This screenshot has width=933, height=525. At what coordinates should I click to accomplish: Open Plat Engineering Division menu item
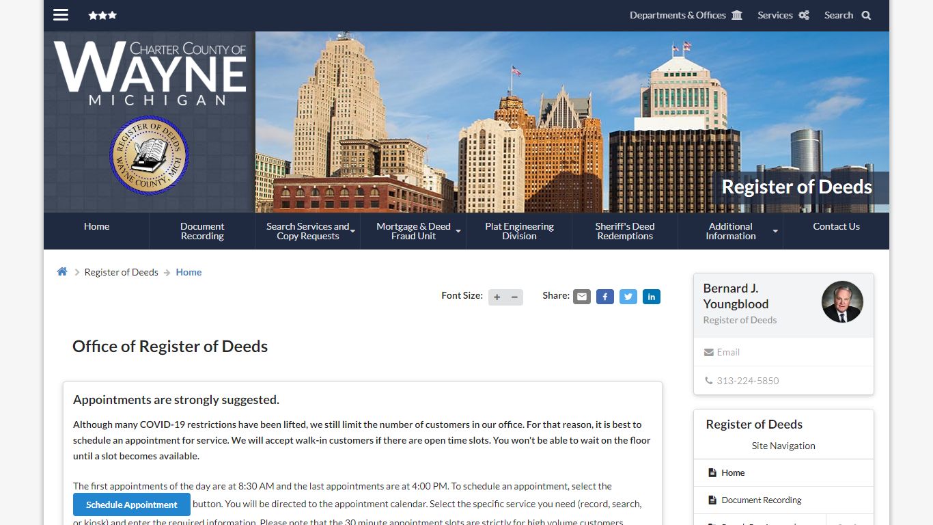pos(519,231)
